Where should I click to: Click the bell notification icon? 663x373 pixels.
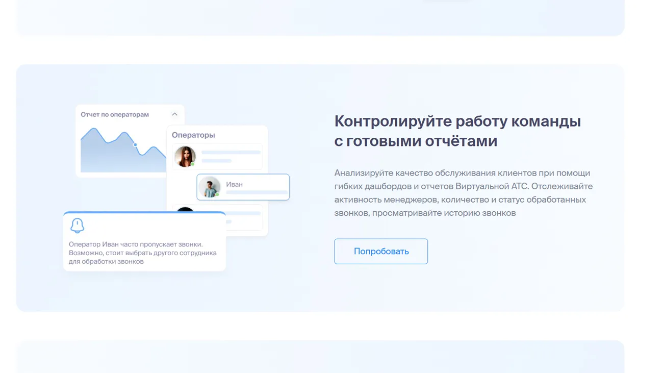click(77, 225)
